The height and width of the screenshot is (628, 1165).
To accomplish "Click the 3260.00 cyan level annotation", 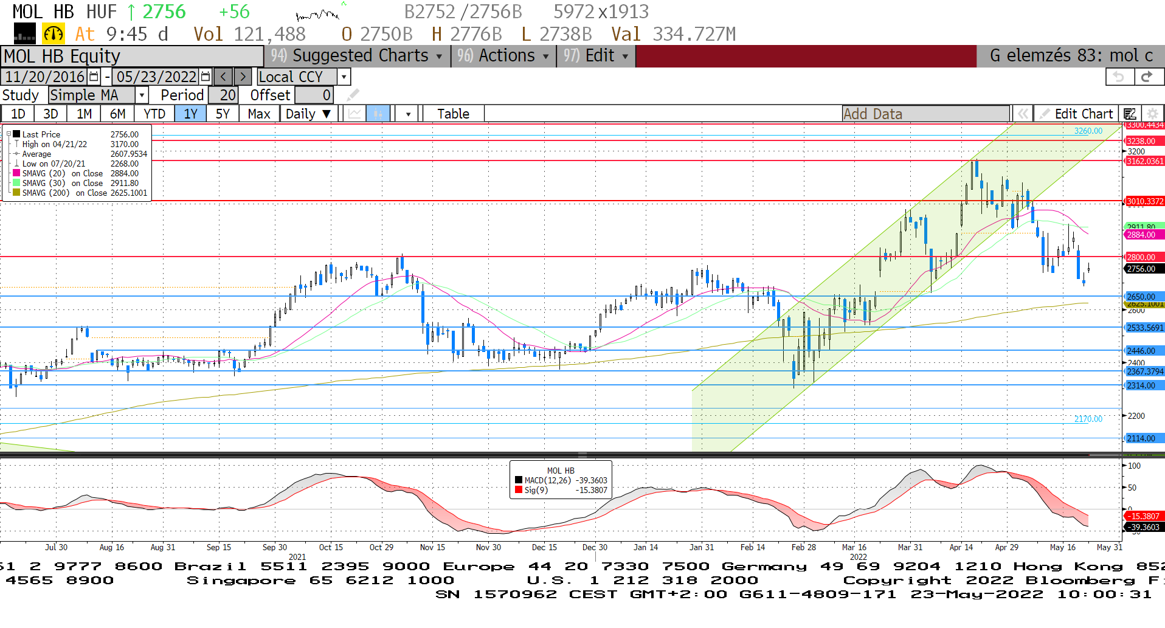I will tap(1088, 131).
